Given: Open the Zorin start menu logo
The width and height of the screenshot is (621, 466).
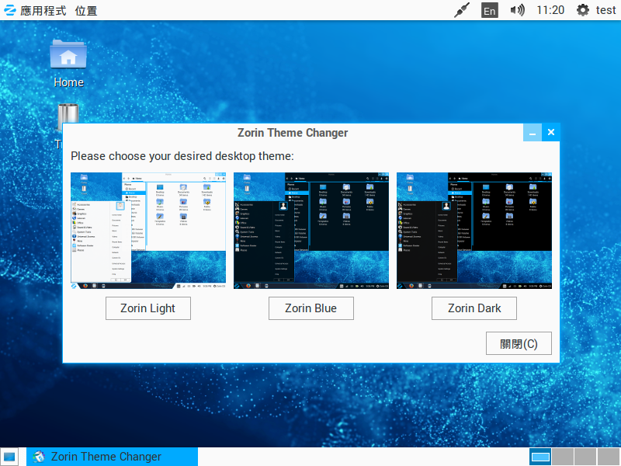Looking at the screenshot, I should (x=9, y=10).
